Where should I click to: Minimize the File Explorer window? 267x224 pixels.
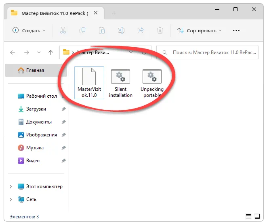(x=217, y=10)
